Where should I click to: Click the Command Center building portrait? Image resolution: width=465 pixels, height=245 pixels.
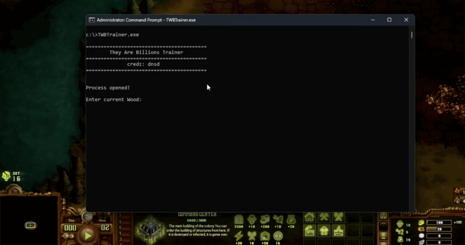tap(150, 230)
